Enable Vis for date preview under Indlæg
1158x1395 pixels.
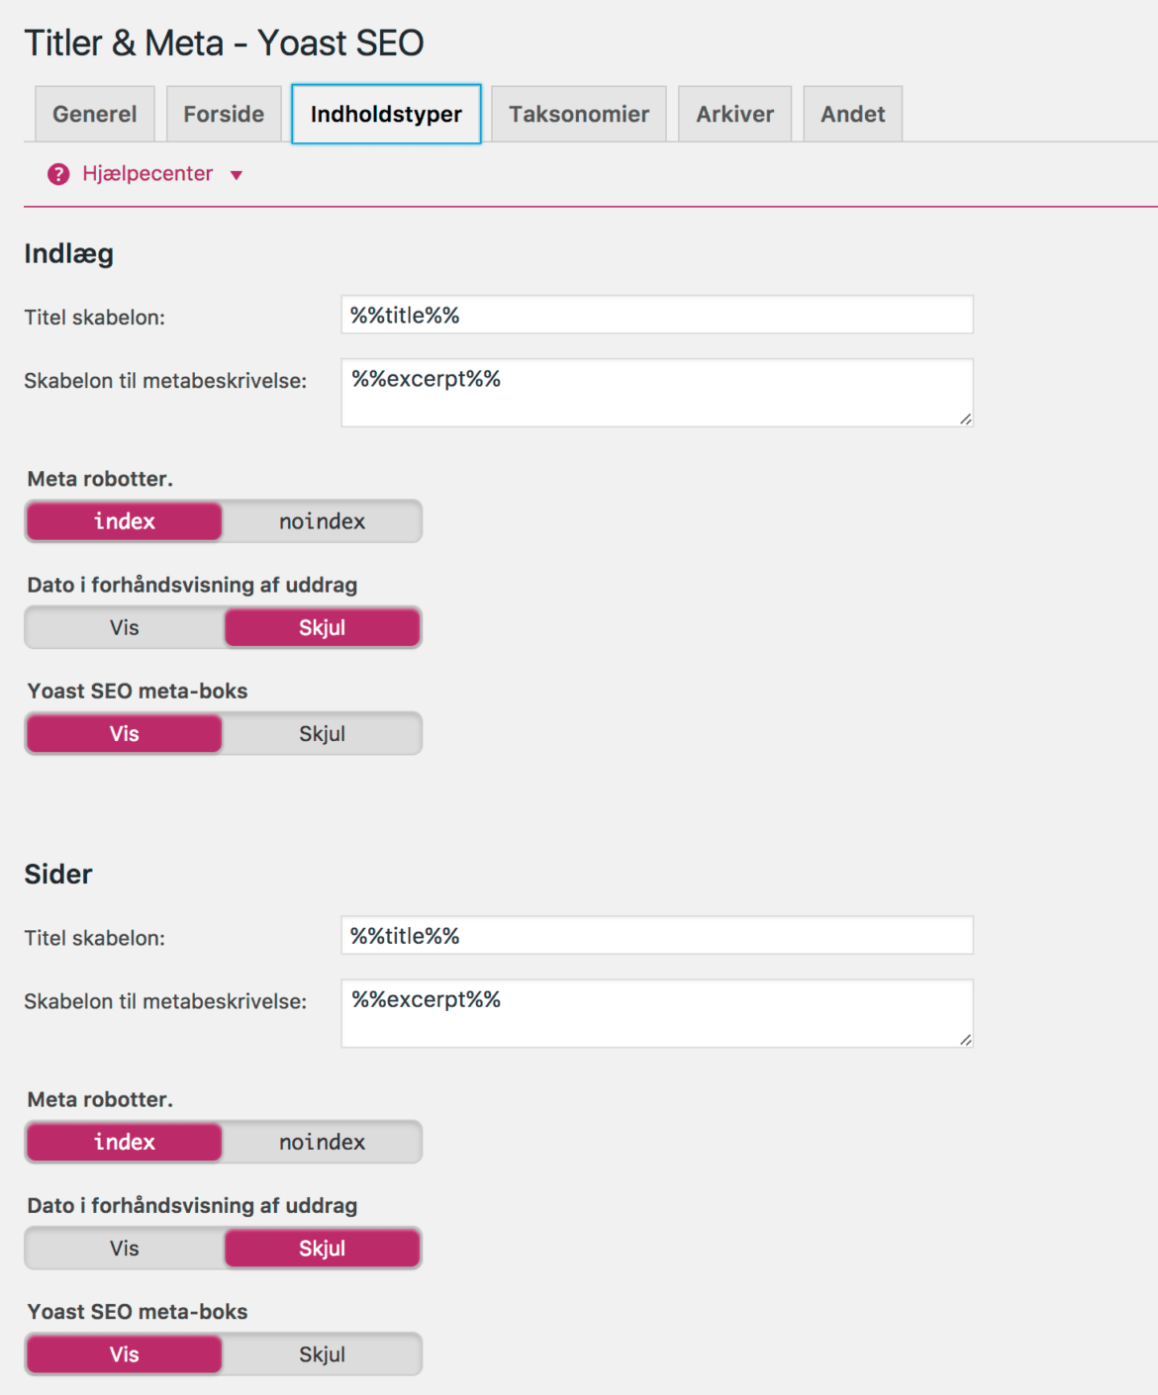(x=124, y=626)
